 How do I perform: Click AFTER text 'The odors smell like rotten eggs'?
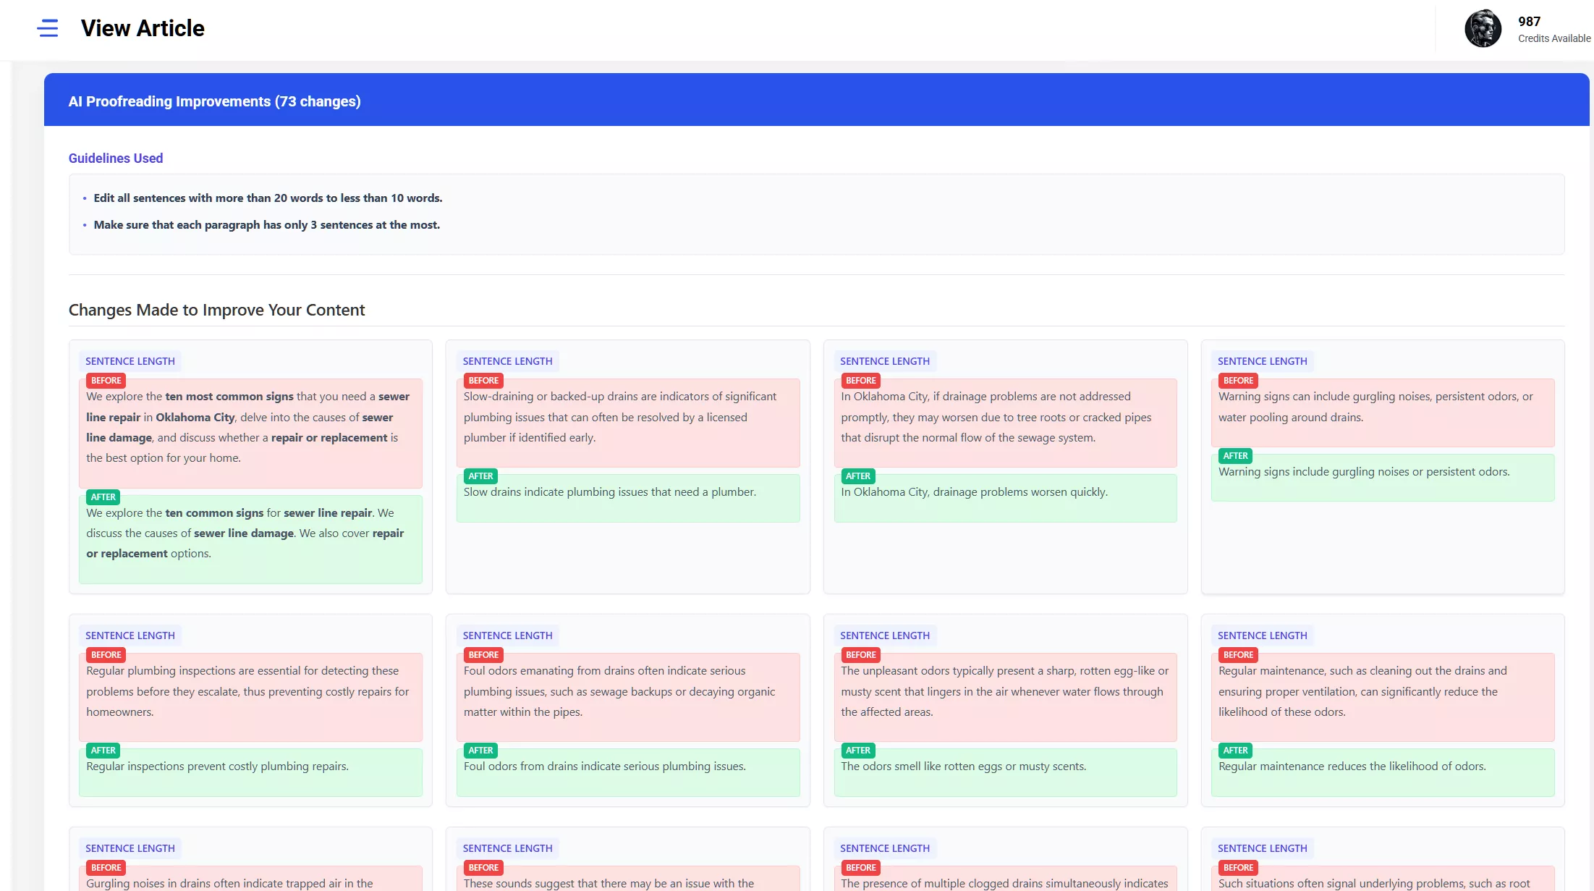tap(963, 766)
